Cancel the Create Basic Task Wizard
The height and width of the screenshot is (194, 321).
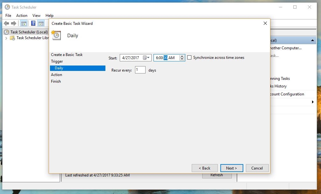coord(257,168)
